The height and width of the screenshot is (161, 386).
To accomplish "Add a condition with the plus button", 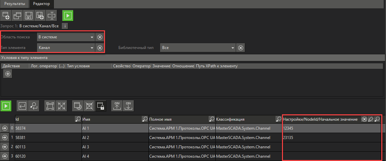I will [8, 74].
